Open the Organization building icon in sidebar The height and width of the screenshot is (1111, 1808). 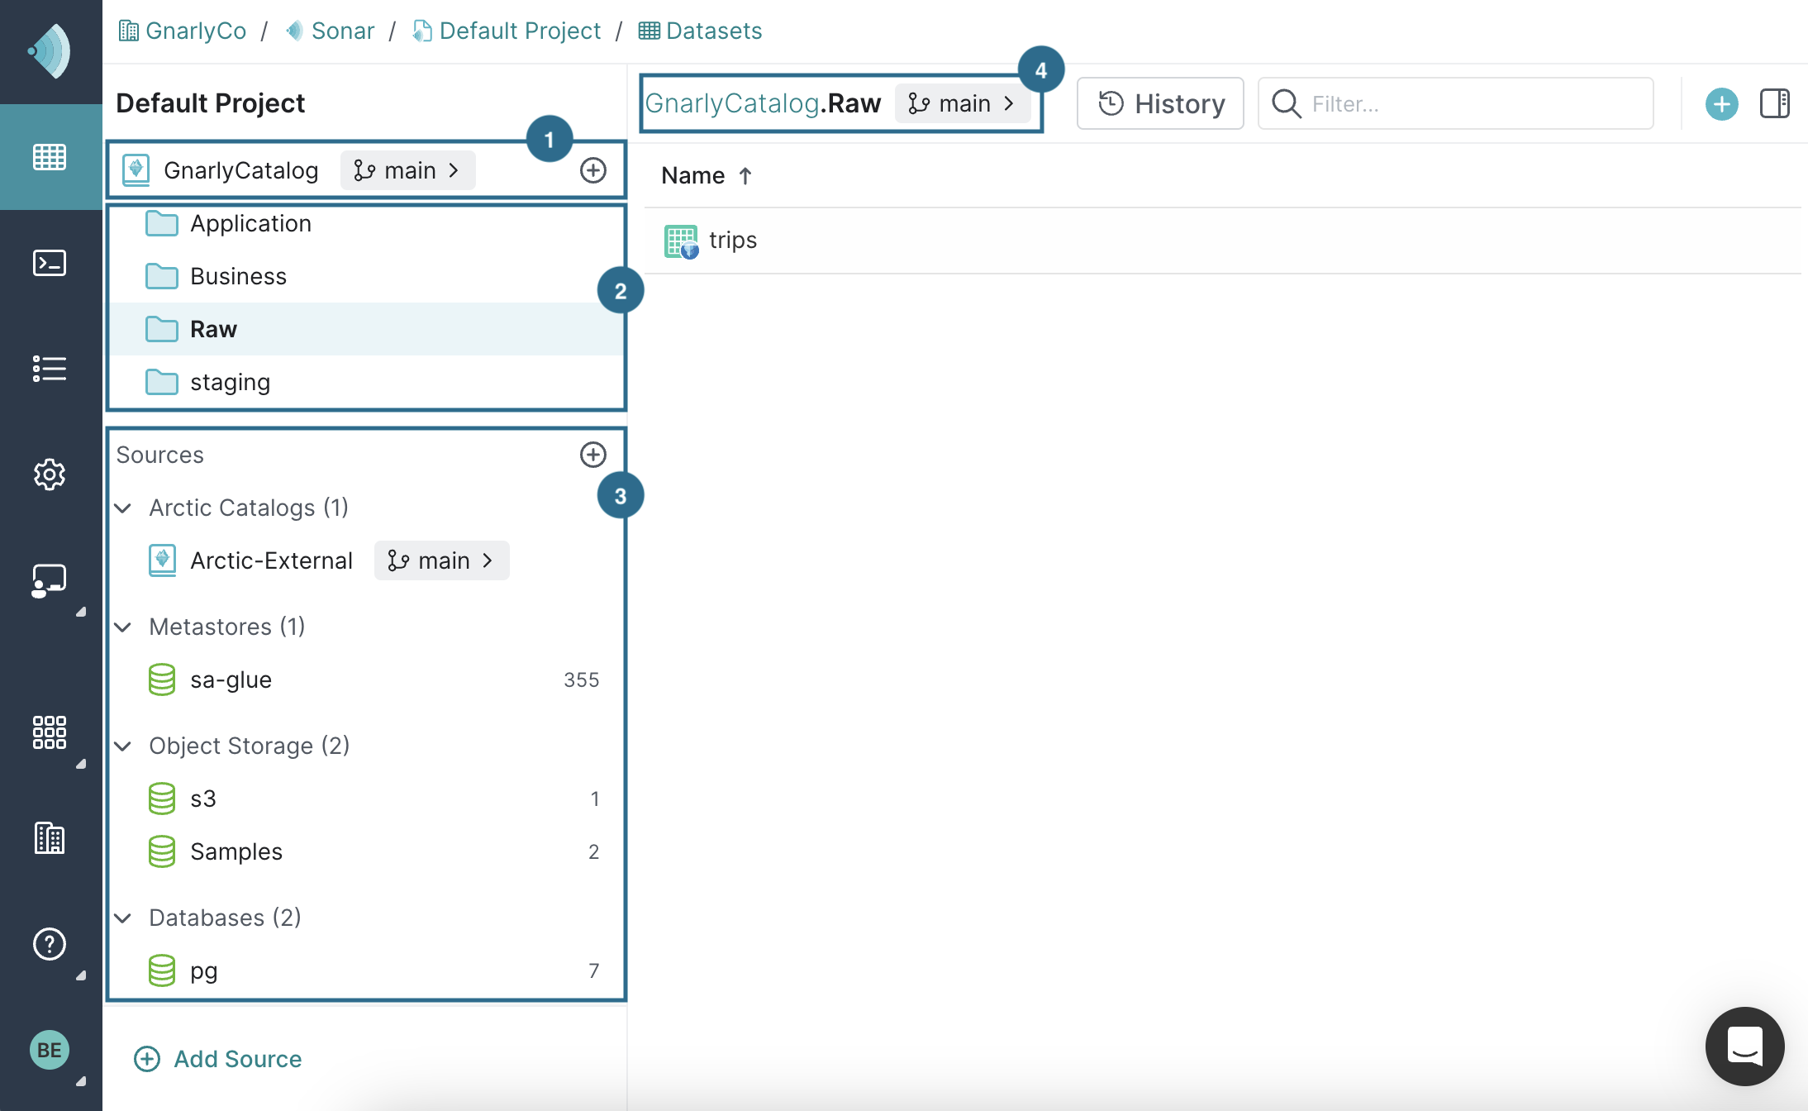click(x=50, y=838)
